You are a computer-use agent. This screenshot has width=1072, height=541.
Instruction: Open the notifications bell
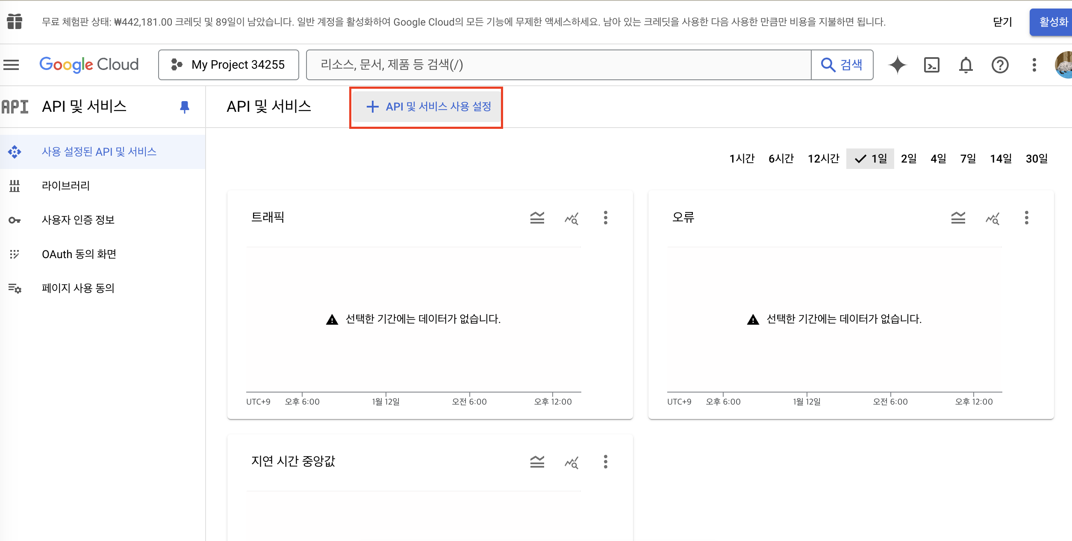tap(966, 65)
